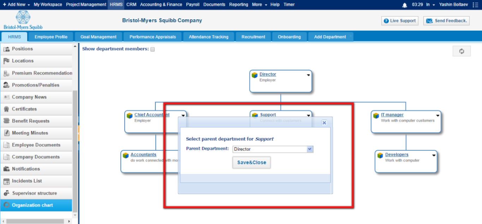Select the Organization chart icon
Viewport: 482px width, 224px height.
tap(6, 205)
